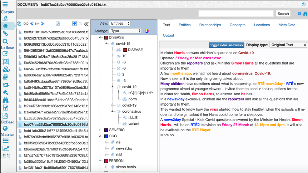The width and height of the screenshot is (308, 173).
Task: Go to the previous document page arrow
Action: coord(32,24)
